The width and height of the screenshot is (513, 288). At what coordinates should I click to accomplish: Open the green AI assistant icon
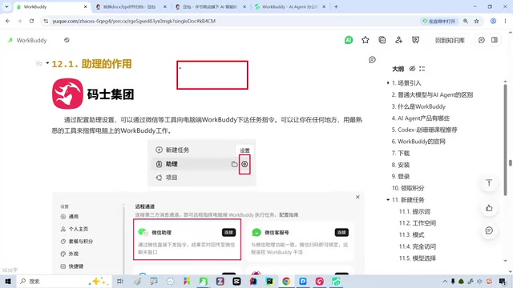coord(349,40)
